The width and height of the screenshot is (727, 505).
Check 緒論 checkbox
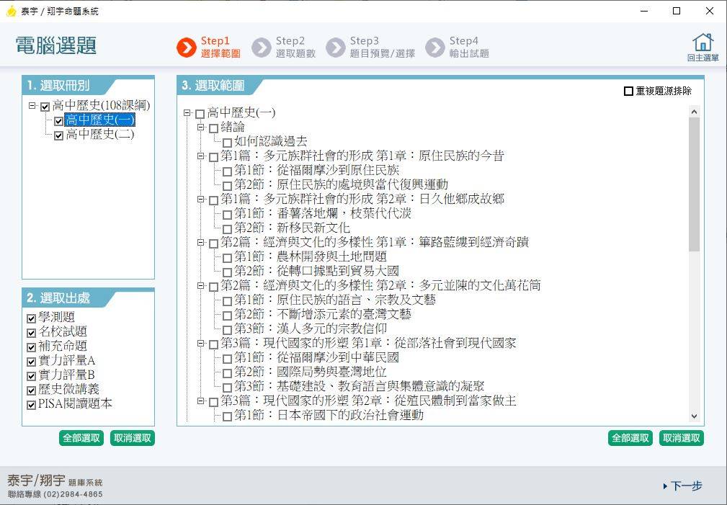(x=213, y=128)
